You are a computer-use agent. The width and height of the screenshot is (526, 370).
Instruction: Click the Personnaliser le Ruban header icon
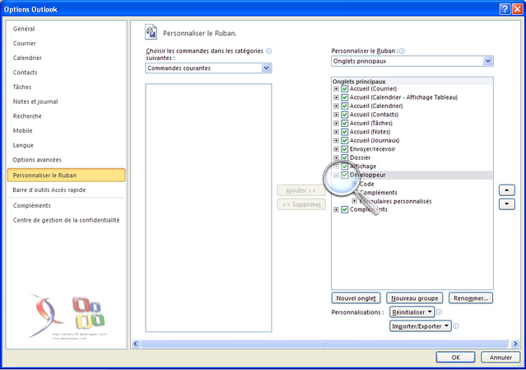[x=151, y=32]
